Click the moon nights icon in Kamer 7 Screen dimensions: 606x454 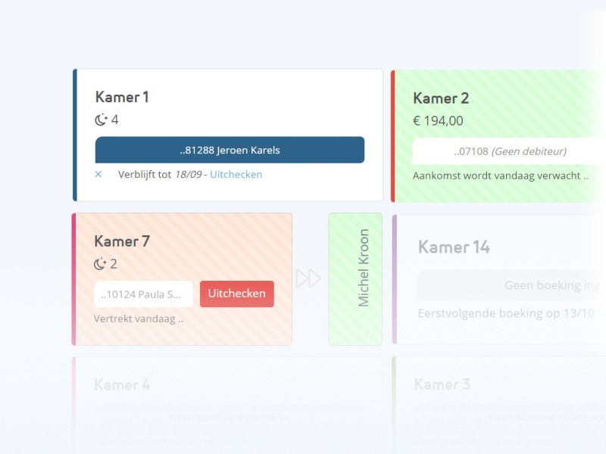[99, 264]
